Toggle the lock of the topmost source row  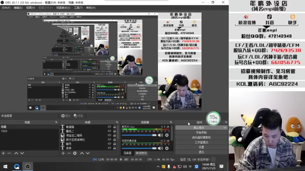(x=115, y=127)
